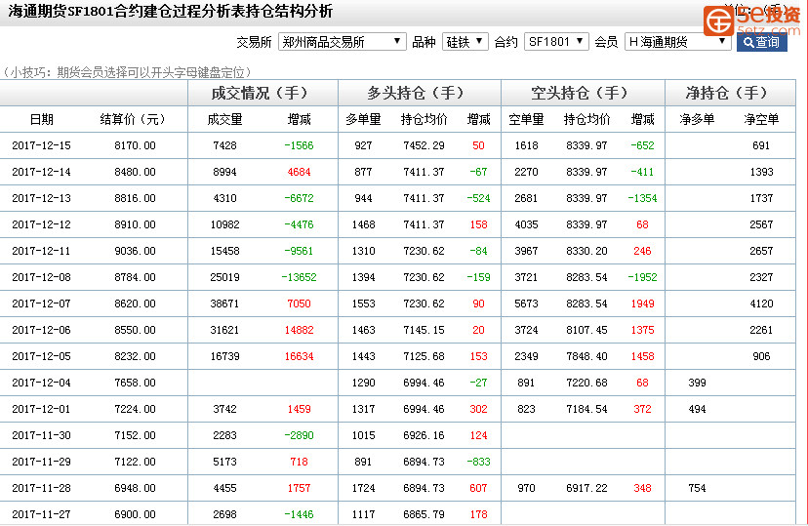Select the date cell 2017-12-15
The image size is (808, 526).
pos(41,145)
